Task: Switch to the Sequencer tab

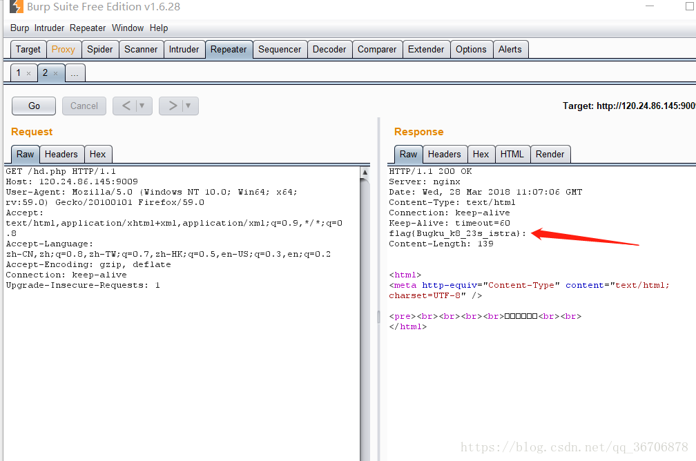Action: tap(280, 49)
